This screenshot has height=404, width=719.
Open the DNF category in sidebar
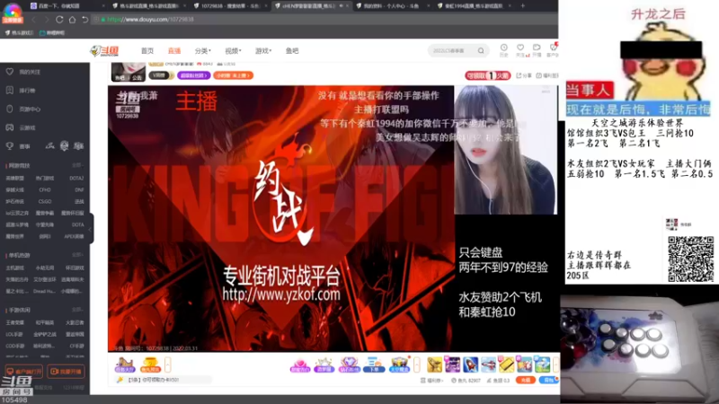tap(79, 189)
